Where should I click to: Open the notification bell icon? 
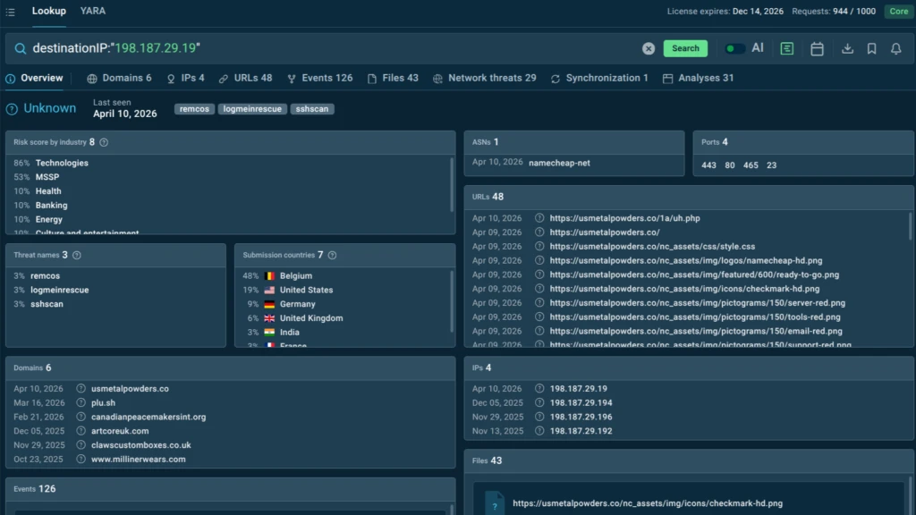(895, 48)
